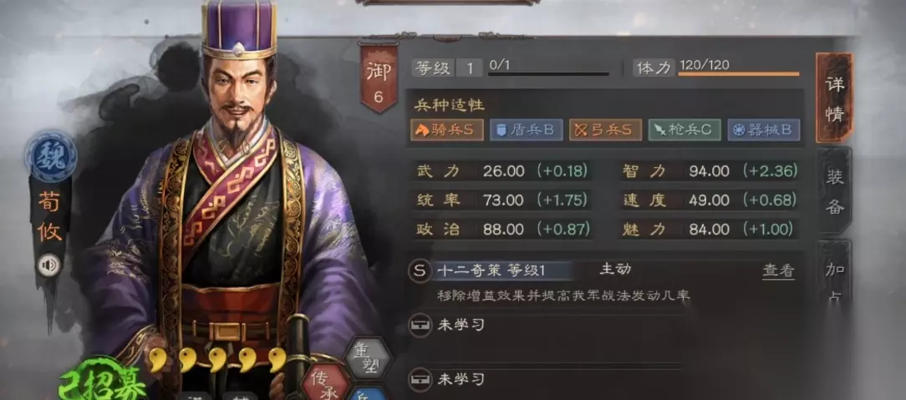Tap the red 御 6 banner badge
Screen dimensions: 906x400
click(379, 78)
